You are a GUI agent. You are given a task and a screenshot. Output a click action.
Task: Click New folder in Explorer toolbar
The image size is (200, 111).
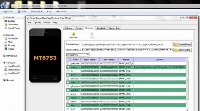tap(61, 12)
